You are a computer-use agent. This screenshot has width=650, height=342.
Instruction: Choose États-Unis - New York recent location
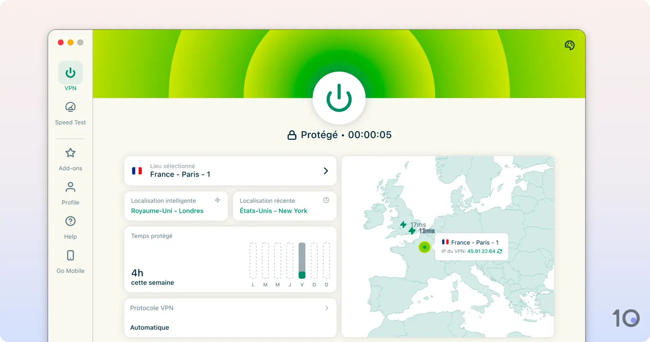(x=274, y=211)
